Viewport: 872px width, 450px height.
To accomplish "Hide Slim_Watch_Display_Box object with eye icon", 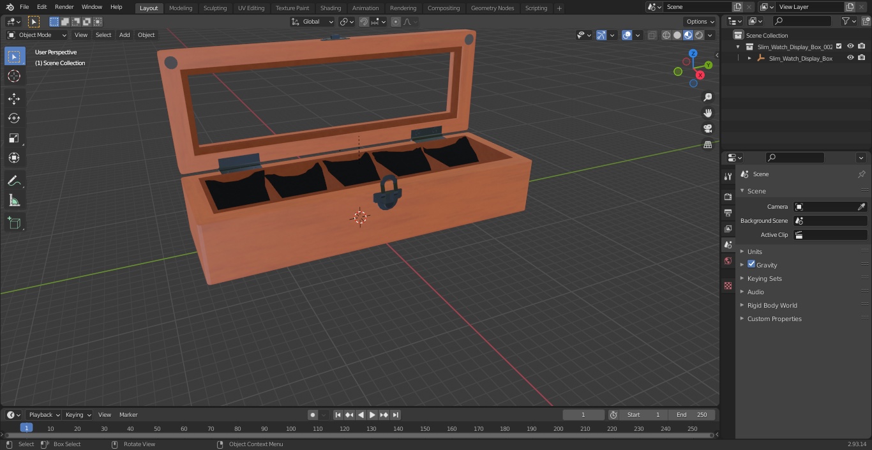I will pos(850,58).
